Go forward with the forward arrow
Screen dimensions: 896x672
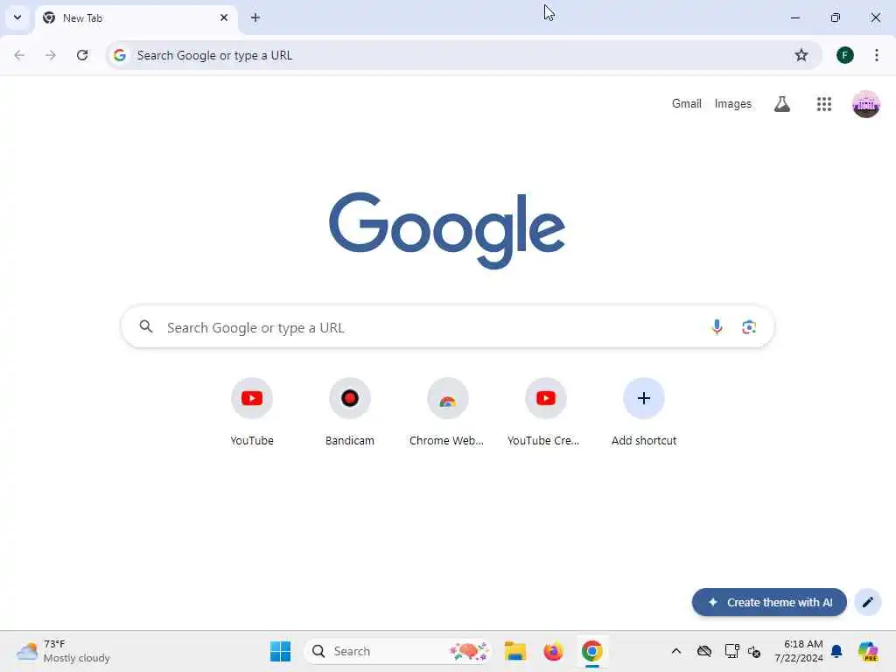click(51, 55)
